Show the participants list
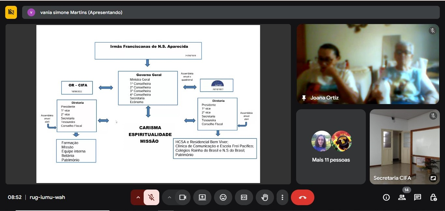The image size is (445, 211). tap(402, 197)
